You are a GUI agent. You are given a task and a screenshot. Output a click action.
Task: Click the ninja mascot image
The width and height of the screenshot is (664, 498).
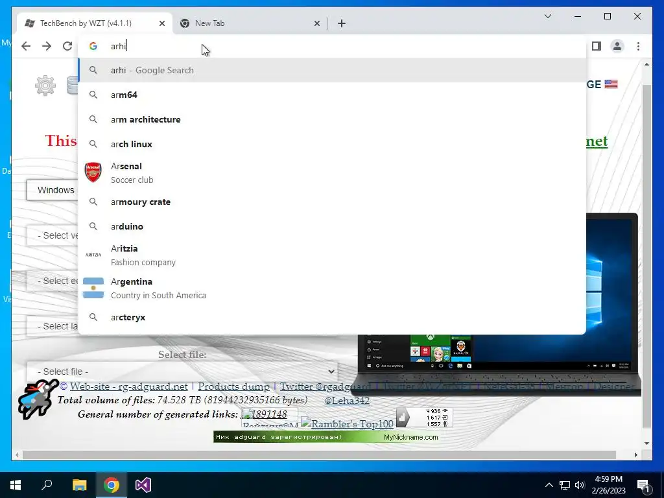37,399
